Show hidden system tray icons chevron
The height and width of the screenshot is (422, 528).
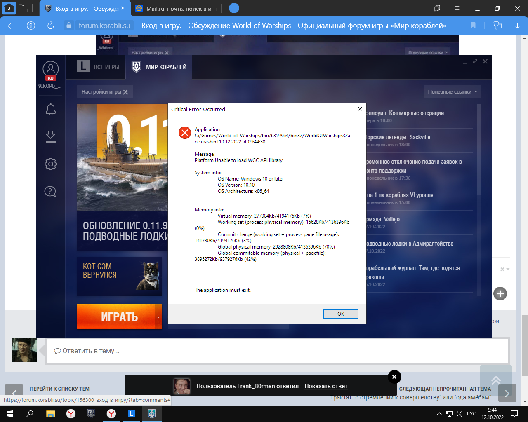[439, 414]
